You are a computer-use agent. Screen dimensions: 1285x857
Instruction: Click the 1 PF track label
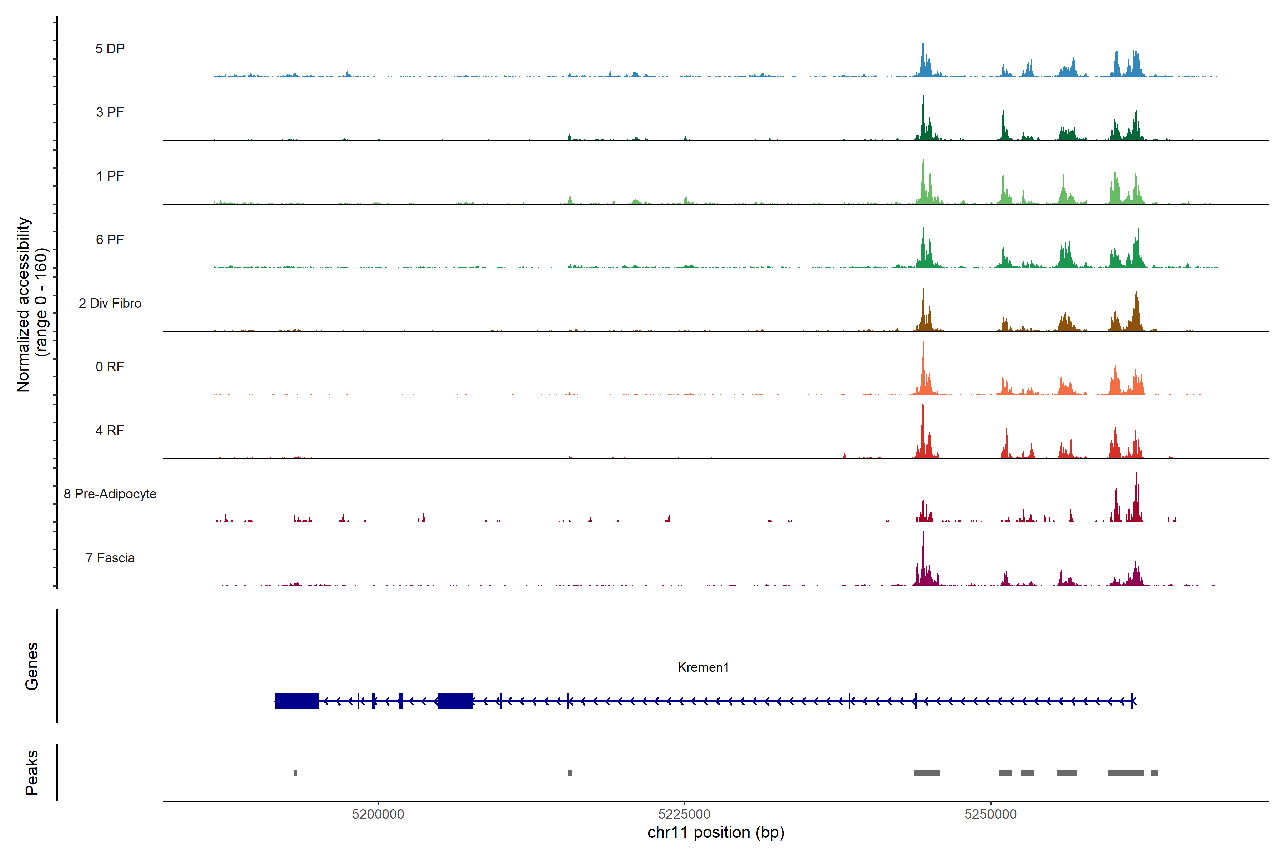(110, 176)
